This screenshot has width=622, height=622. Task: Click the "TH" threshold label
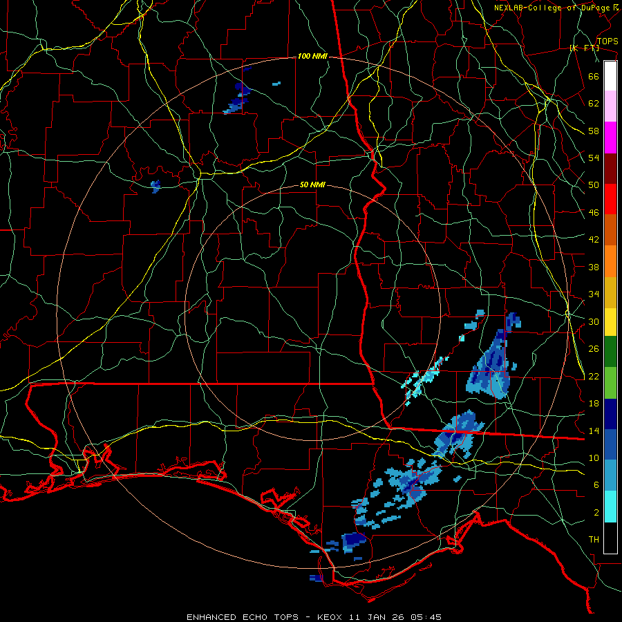coord(594,540)
